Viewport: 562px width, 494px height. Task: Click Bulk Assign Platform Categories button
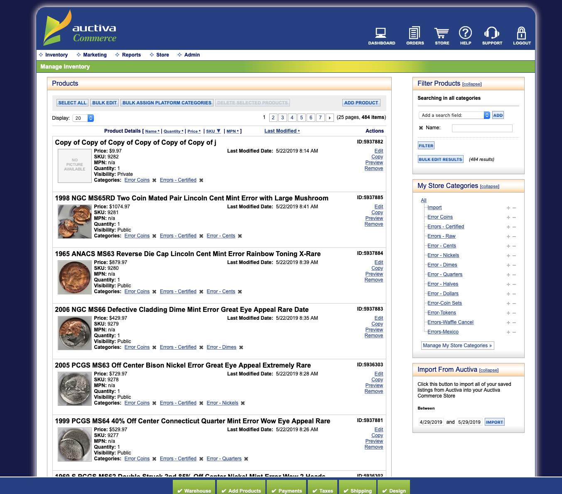coord(167,103)
